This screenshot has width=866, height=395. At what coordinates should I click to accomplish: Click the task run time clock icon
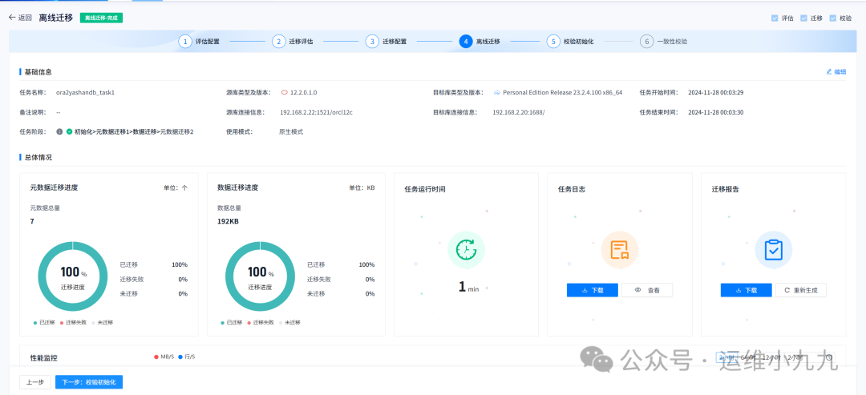(x=466, y=250)
